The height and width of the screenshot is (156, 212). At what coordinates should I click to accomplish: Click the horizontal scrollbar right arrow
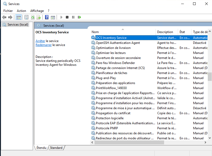coord(205,142)
